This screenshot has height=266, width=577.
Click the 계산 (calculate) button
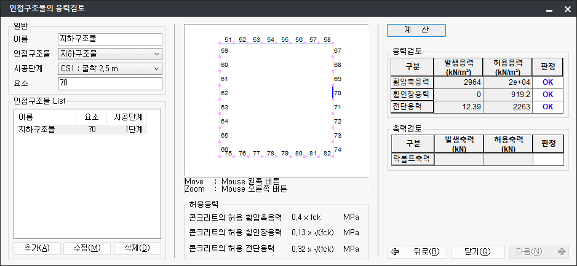416,30
